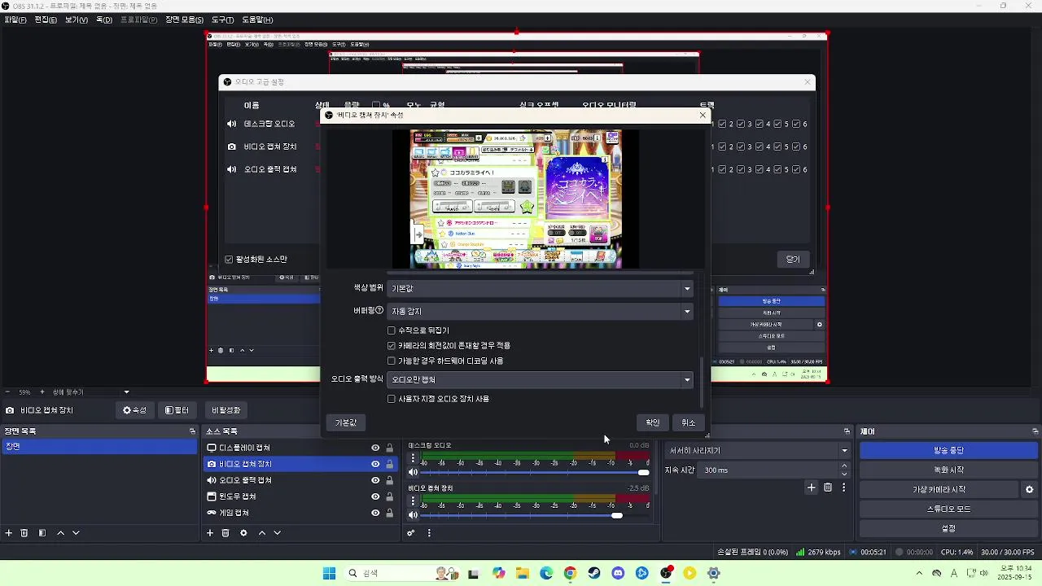Open source properties gear in the source list toolbar
This screenshot has height=586, width=1042.
(243, 533)
